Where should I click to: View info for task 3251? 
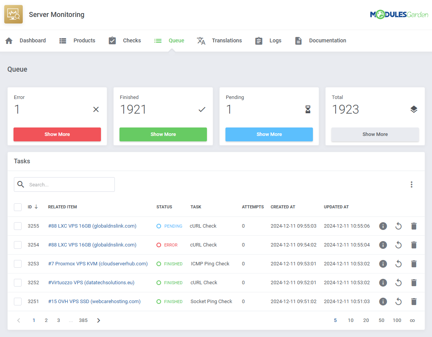point(383,302)
